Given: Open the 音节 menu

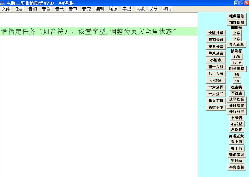Looking at the screenshot, I should tap(73, 9).
